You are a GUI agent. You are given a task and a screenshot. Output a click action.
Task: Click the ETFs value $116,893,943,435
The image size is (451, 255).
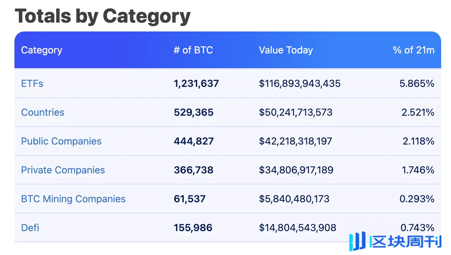(x=300, y=84)
